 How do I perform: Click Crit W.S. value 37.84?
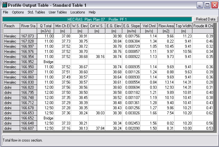pos(97,128)
